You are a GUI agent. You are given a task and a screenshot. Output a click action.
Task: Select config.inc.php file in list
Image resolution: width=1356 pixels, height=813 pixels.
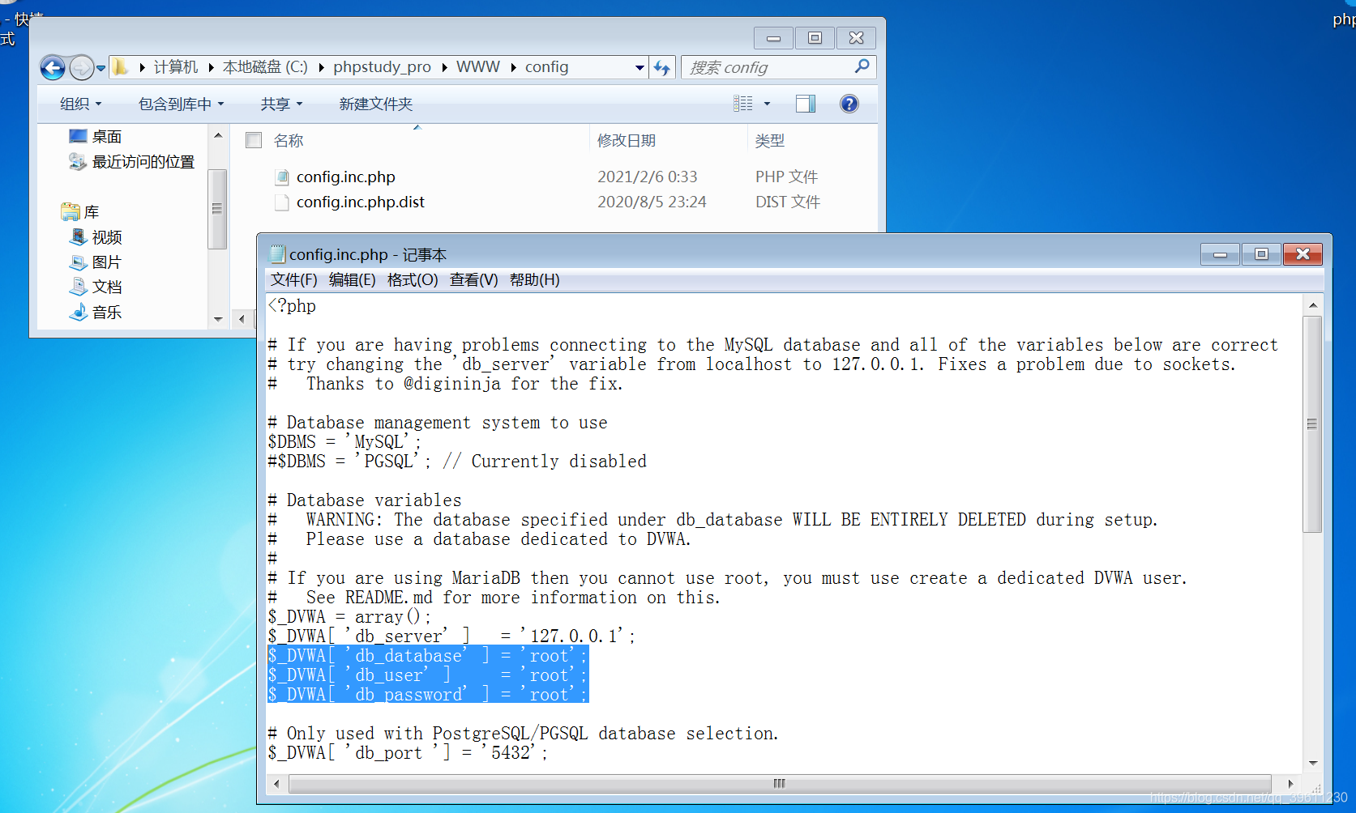(346, 177)
